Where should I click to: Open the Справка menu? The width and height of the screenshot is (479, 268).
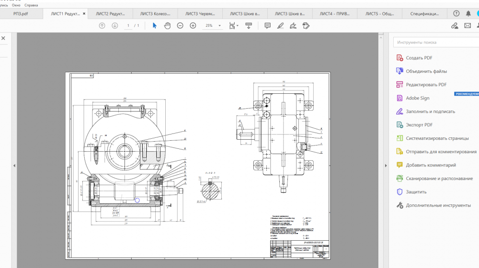(x=31, y=5)
